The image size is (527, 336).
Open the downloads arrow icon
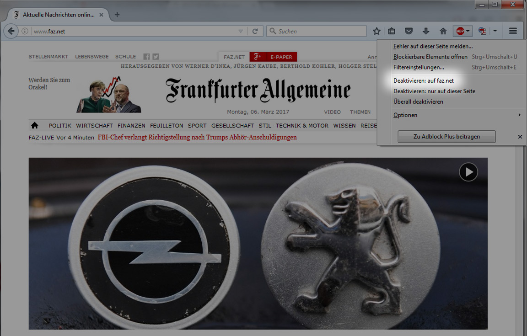[426, 31]
